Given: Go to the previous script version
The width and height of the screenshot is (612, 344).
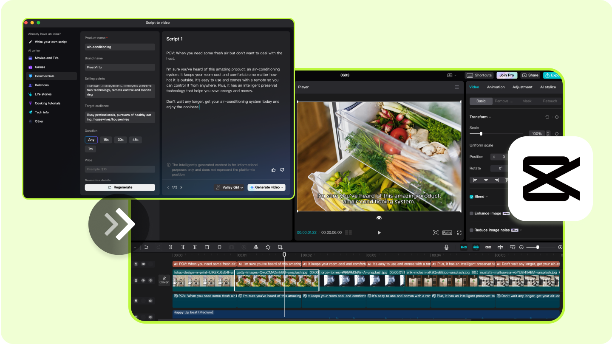Looking at the screenshot, I should tap(168, 187).
